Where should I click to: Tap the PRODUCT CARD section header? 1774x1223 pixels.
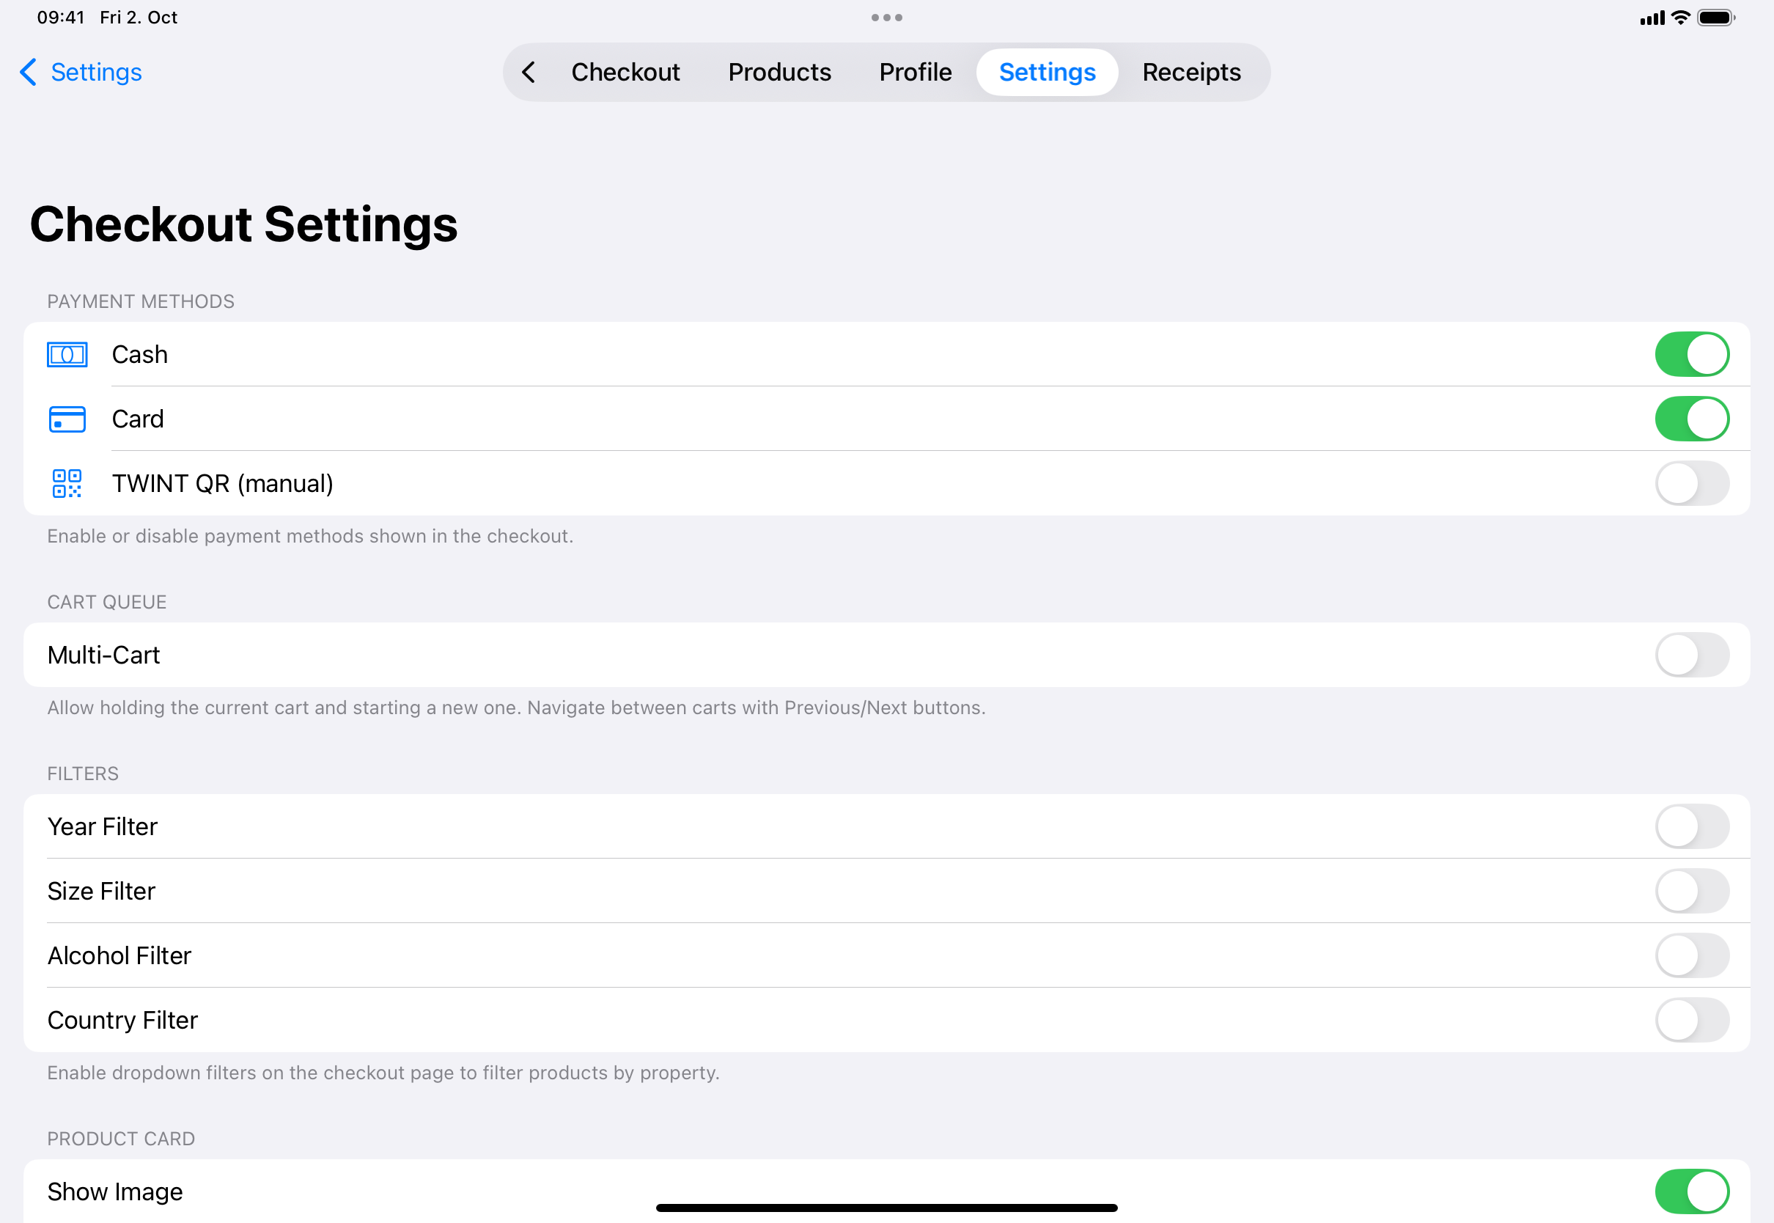point(121,1138)
